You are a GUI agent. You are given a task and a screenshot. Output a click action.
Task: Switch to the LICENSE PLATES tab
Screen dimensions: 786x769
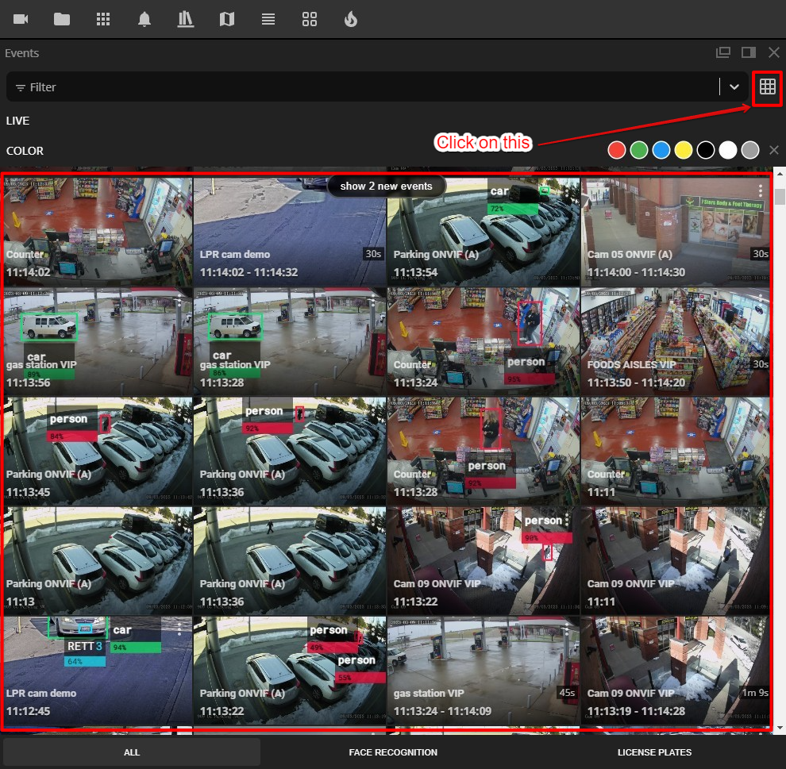[654, 752]
